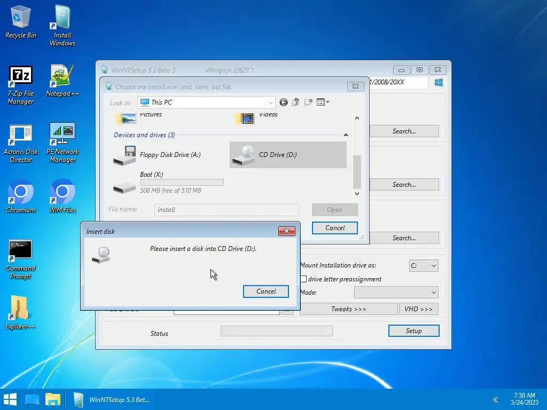Launch Notepad++ from the desktop

pyautogui.click(x=62, y=81)
